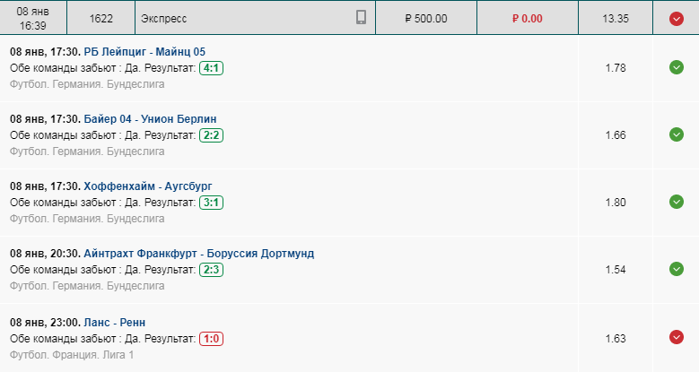Click the 3:1 result badge

[x=211, y=203]
